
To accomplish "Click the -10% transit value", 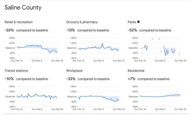I will (9, 79).
